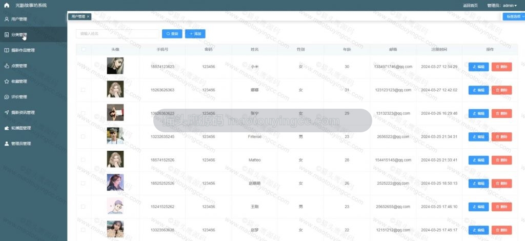525x241 pixels.
Task: Delete the Friteroo user row
Action: tap(501, 137)
